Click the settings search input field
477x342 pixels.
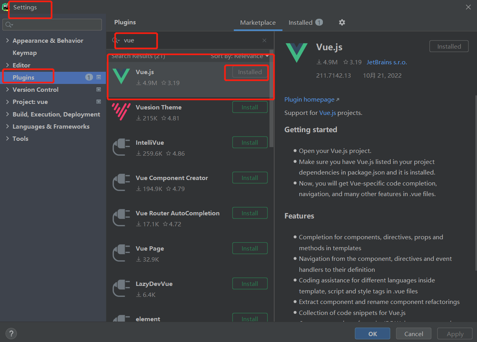55,25
